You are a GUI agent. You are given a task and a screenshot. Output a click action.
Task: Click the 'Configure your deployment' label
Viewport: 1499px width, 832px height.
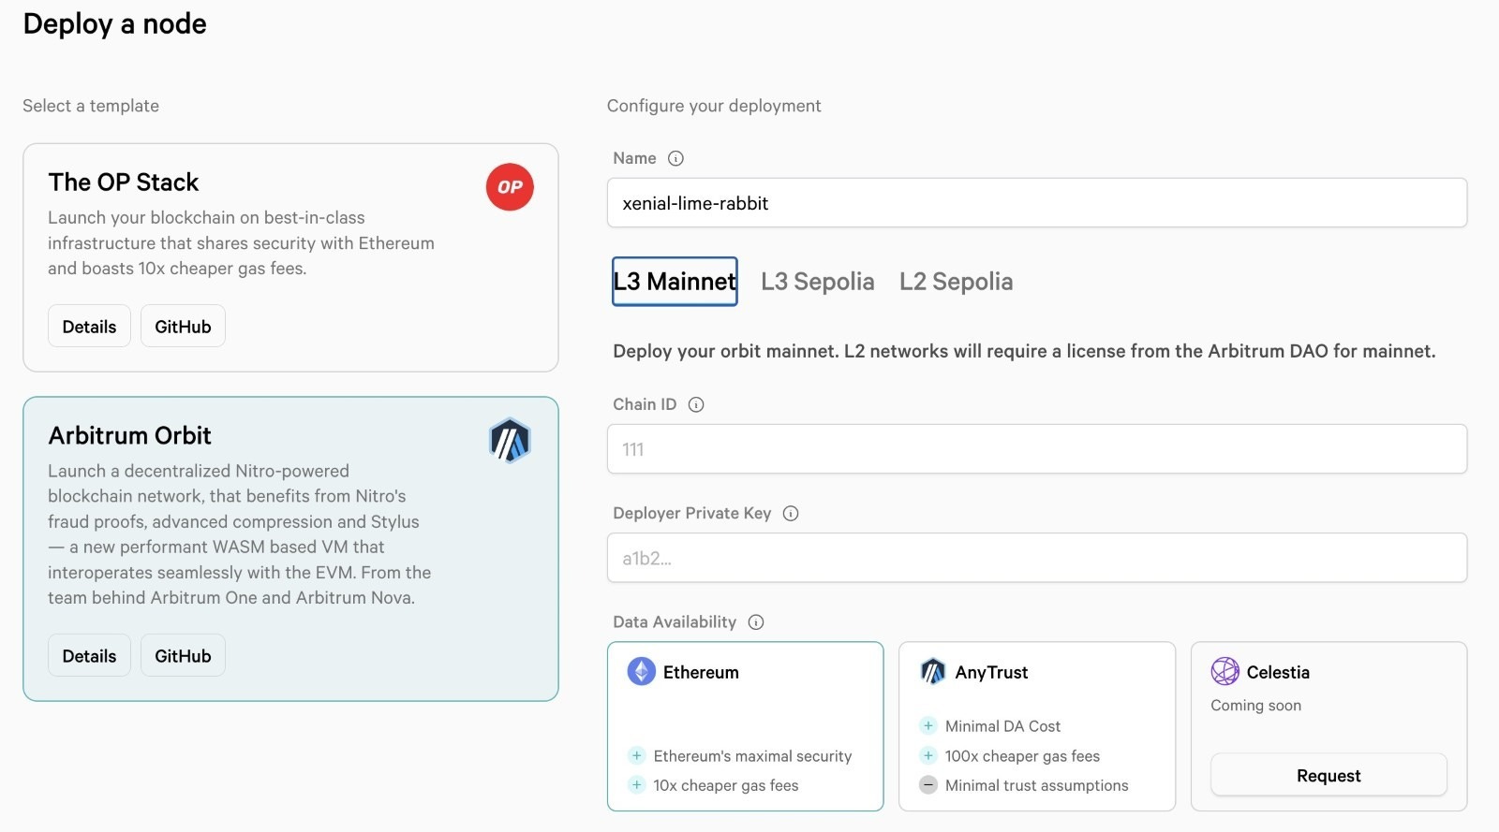[714, 106]
